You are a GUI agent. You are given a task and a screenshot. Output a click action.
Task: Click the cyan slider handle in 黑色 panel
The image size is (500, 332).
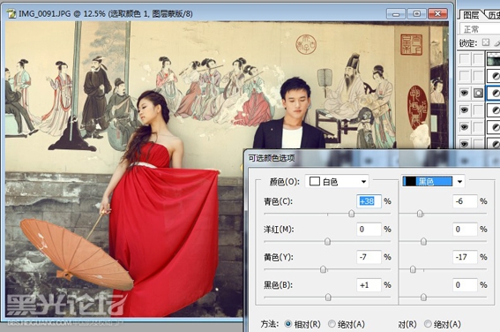click(x=420, y=214)
